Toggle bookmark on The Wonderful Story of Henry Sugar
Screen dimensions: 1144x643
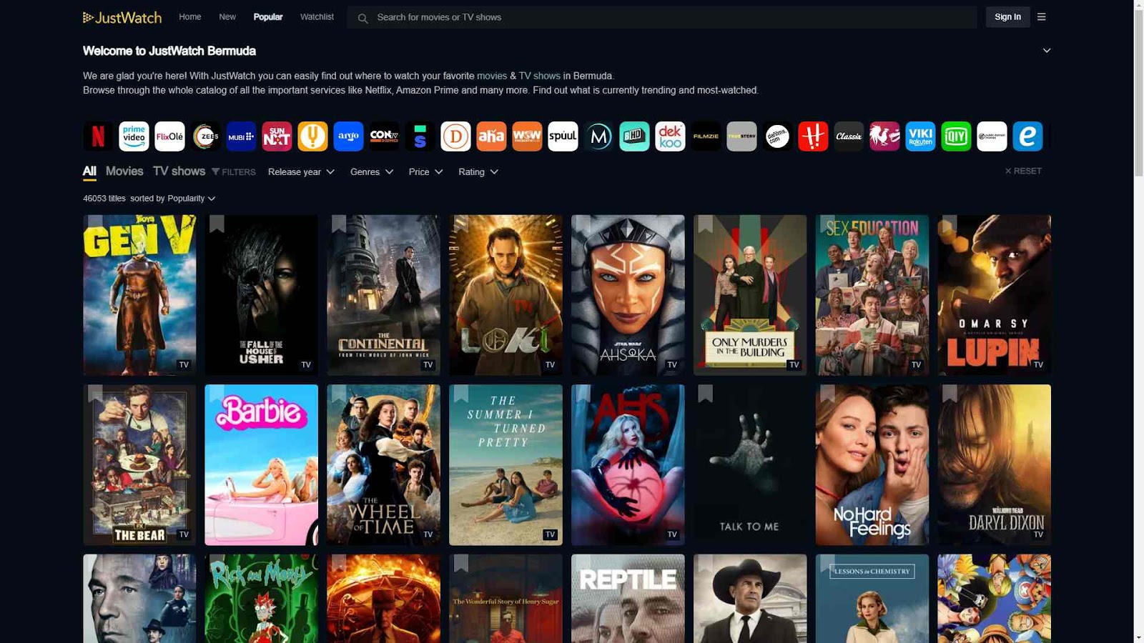click(x=461, y=564)
